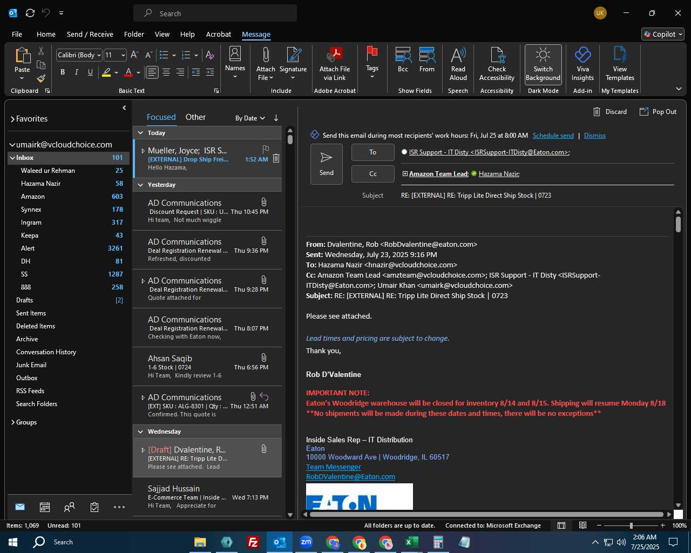Open the Signature menu
The height and width of the screenshot is (553, 691).
click(293, 63)
